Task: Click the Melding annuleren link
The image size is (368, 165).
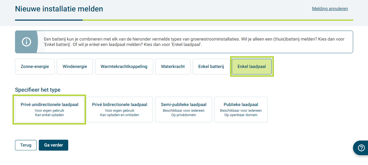Action: pos(330,9)
